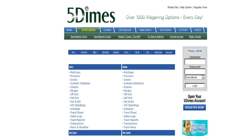Viewport: 248px width, 136px height.
Task: Go to the RACEBOOK tab
Action: click(x=165, y=30)
